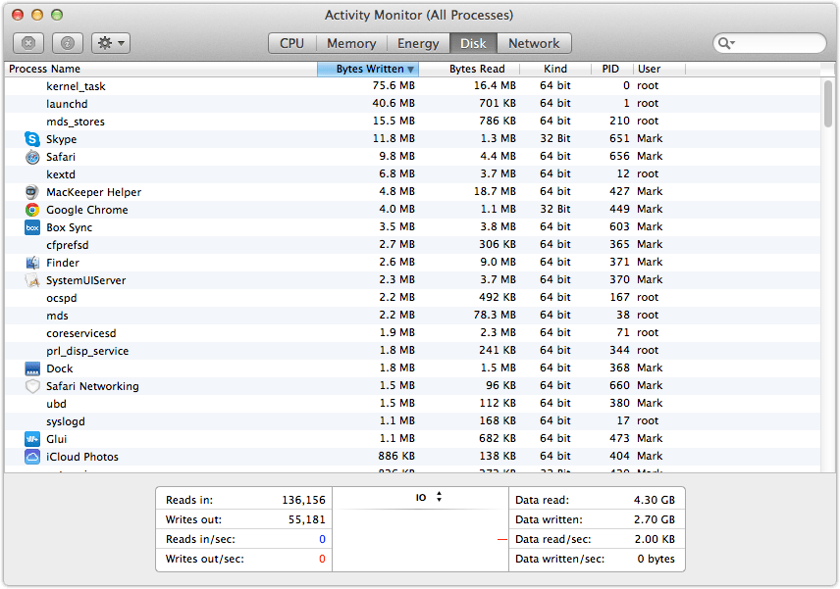Click the Glui app icon
This screenshot has width=840, height=589.
tap(32, 439)
